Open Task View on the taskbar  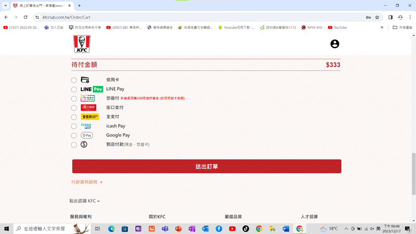[x=98, y=229]
